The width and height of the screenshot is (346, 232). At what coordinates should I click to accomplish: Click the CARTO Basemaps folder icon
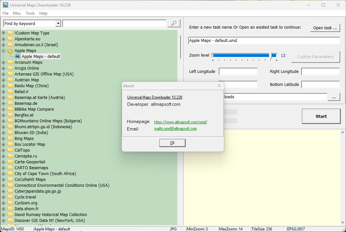[10, 168]
